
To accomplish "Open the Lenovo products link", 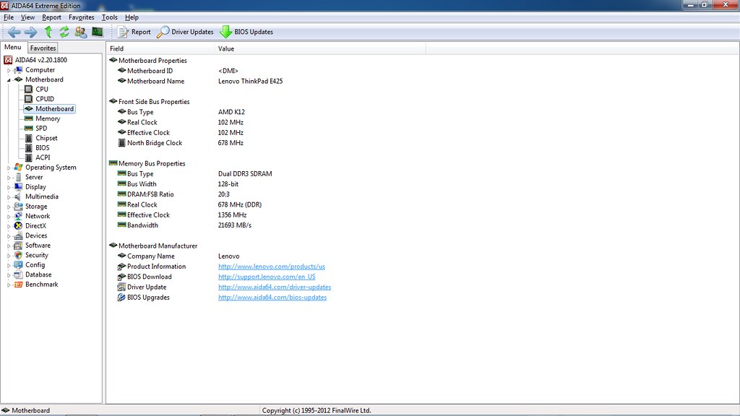I will pyautogui.click(x=272, y=266).
